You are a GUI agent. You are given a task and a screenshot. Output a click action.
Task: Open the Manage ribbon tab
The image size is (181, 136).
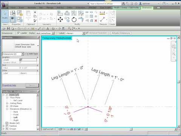(50, 8)
